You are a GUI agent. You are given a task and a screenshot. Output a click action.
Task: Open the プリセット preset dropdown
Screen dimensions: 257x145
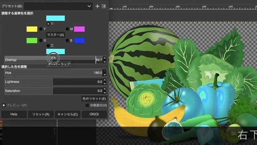[x=58, y=6]
